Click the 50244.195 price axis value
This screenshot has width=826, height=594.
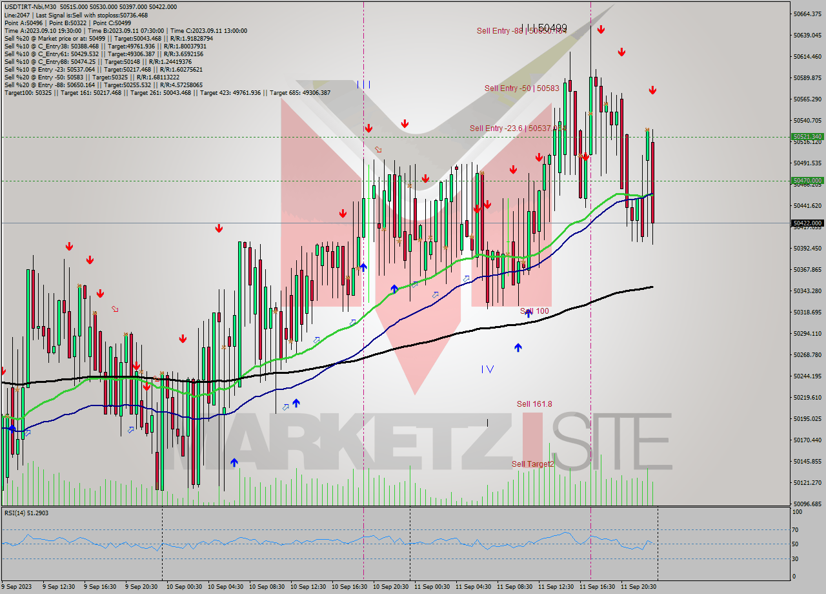click(x=807, y=376)
